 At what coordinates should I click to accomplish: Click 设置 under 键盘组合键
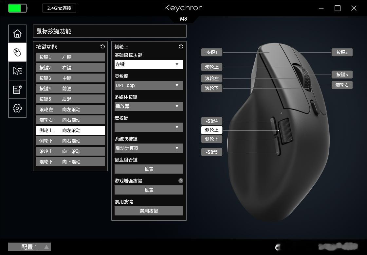click(149, 169)
